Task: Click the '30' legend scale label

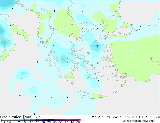Action: coord(55,122)
